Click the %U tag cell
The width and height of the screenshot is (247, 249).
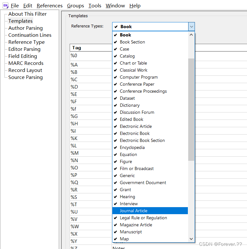[x=90, y=212]
